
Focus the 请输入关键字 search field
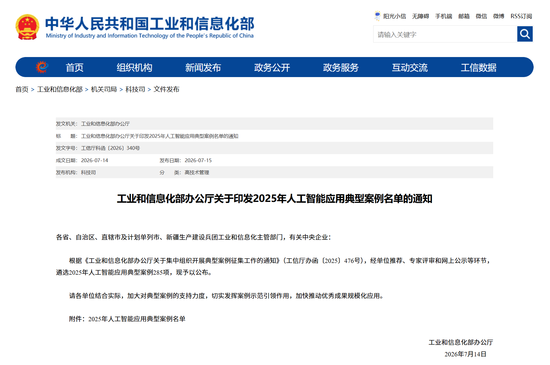pyautogui.click(x=445, y=34)
